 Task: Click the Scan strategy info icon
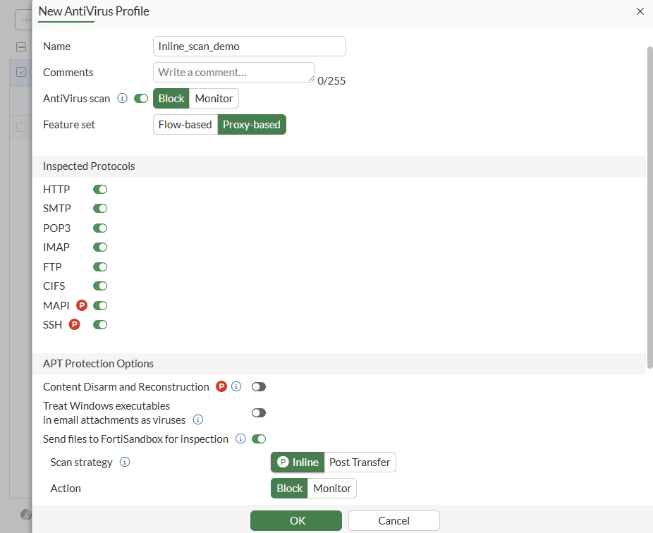click(x=125, y=462)
